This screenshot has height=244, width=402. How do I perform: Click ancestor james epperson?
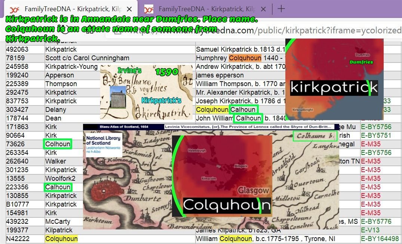(x=220, y=75)
